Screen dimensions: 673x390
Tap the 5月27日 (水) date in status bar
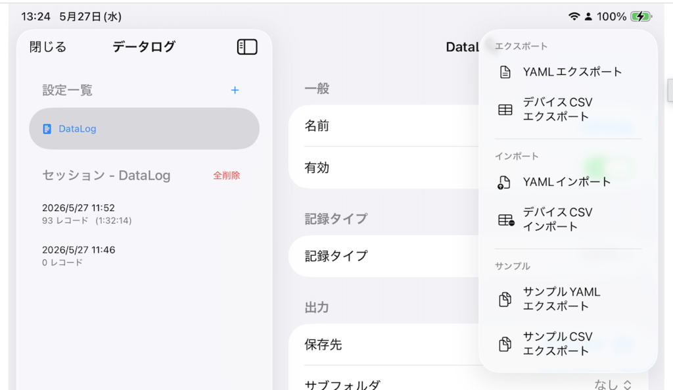(x=91, y=16)
